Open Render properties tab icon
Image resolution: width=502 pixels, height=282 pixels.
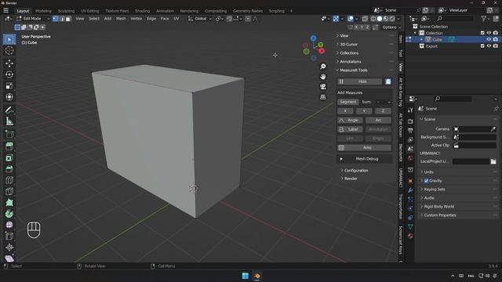coord(410,121)
